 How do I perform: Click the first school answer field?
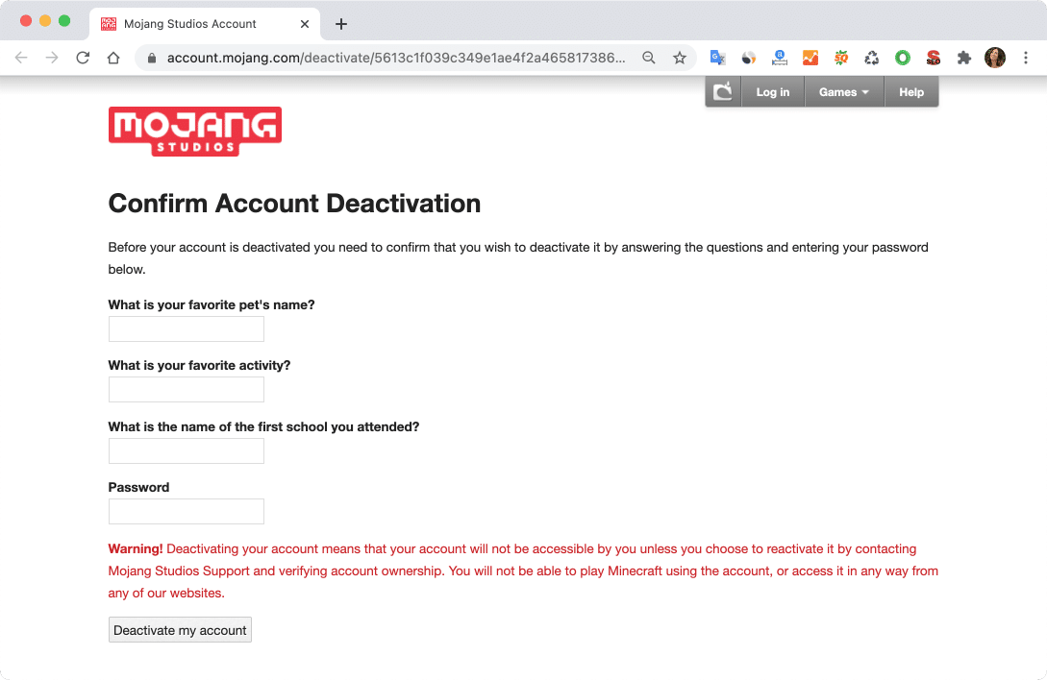(x=187, y=451)
